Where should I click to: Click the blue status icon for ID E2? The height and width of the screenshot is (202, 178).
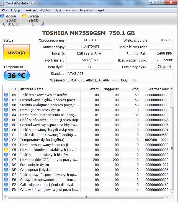pyautogui.click(x=6, y=185)
